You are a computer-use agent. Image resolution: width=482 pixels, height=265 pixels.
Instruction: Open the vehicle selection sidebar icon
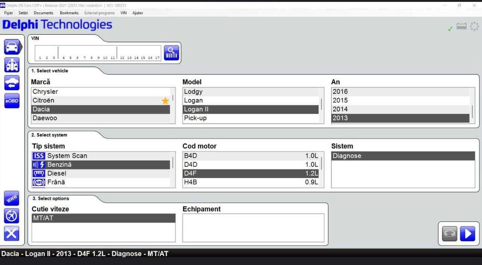coord(12,47)
